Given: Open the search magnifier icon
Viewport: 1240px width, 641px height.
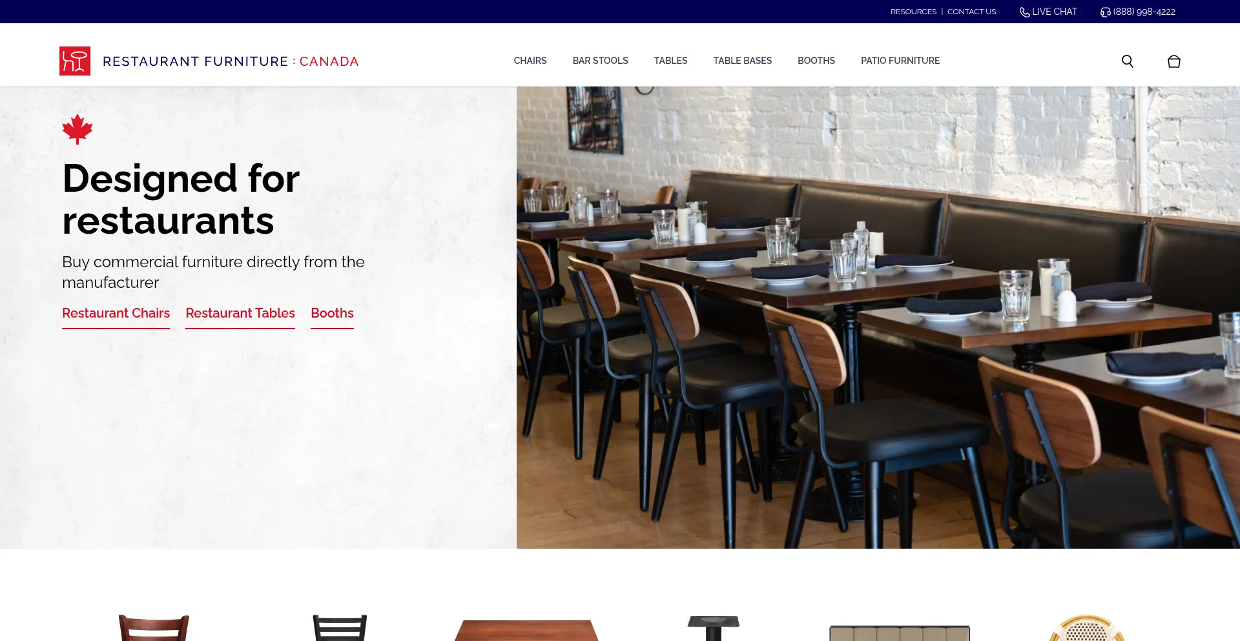Looking at the screenshot, I should tap(1127, 61).
